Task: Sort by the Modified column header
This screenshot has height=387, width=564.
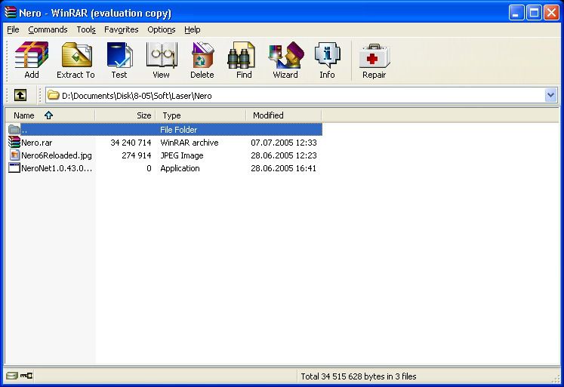Action: [x=284, y=115]
